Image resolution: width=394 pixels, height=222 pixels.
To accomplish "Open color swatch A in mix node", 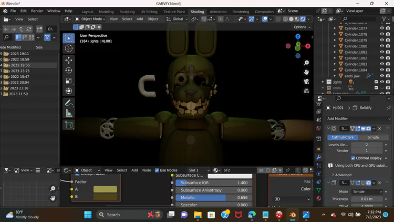I will coord(105,189).
